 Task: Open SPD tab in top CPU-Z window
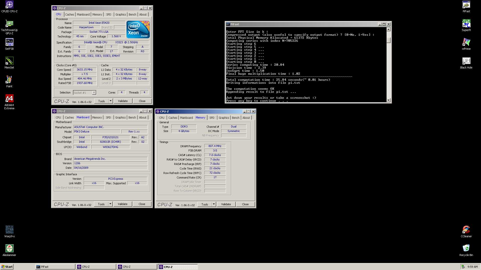(109, 14)
